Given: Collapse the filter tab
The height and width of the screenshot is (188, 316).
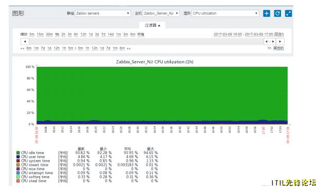Looking at the screenshot, I should 153,25.
